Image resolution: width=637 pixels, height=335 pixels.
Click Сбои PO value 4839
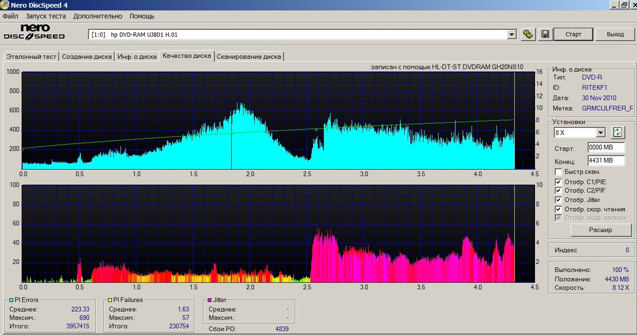pyautogui.click(x=282, y=329)
